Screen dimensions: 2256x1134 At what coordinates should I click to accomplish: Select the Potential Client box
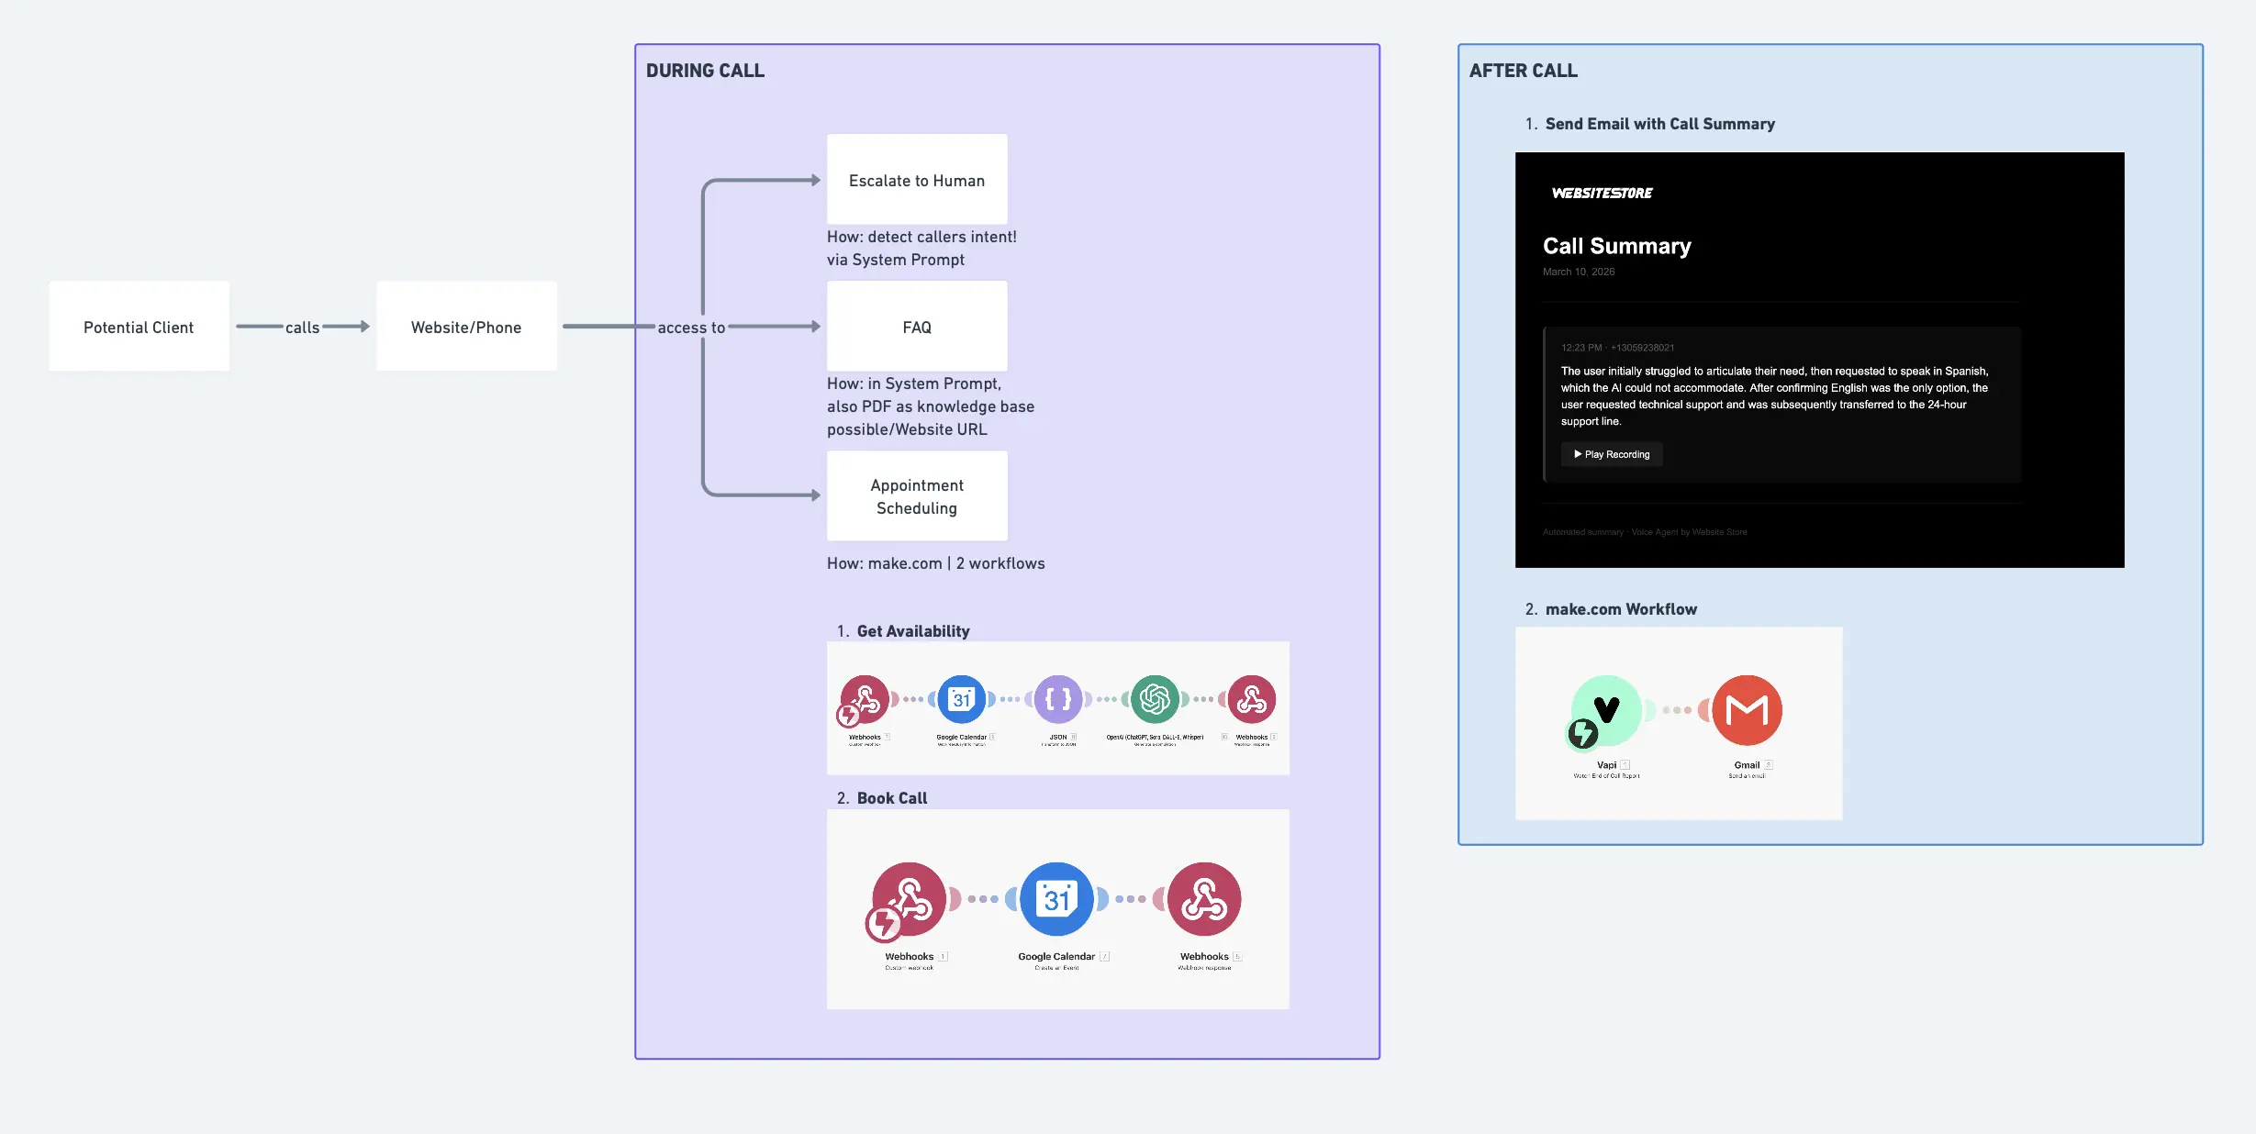(x=138, y=326)
